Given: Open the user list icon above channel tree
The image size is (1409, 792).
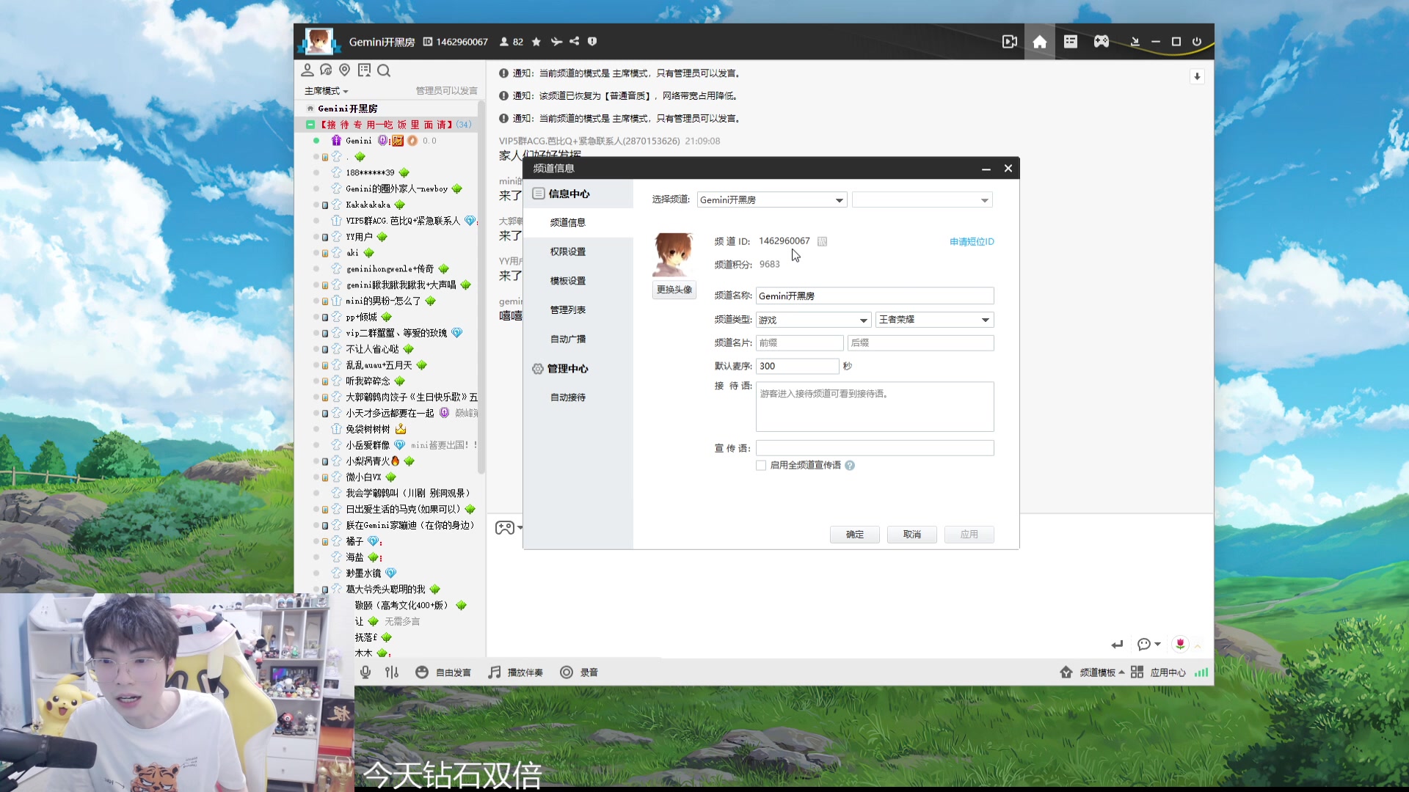Looking at the screenshot, I should 307,70.
